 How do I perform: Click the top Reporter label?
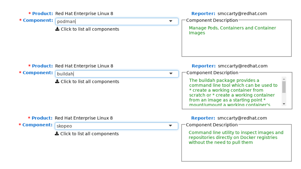203,14
